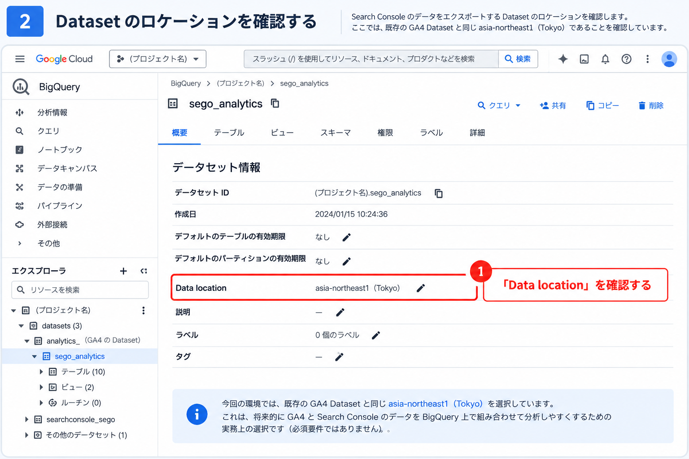689x459 pixels.
Task: Expand searchconsole_sego dataset node
Action: pos(26,420)
